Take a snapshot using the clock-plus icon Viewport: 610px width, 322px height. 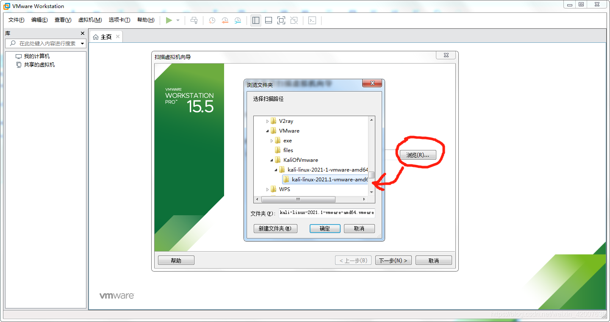point(212,20)
